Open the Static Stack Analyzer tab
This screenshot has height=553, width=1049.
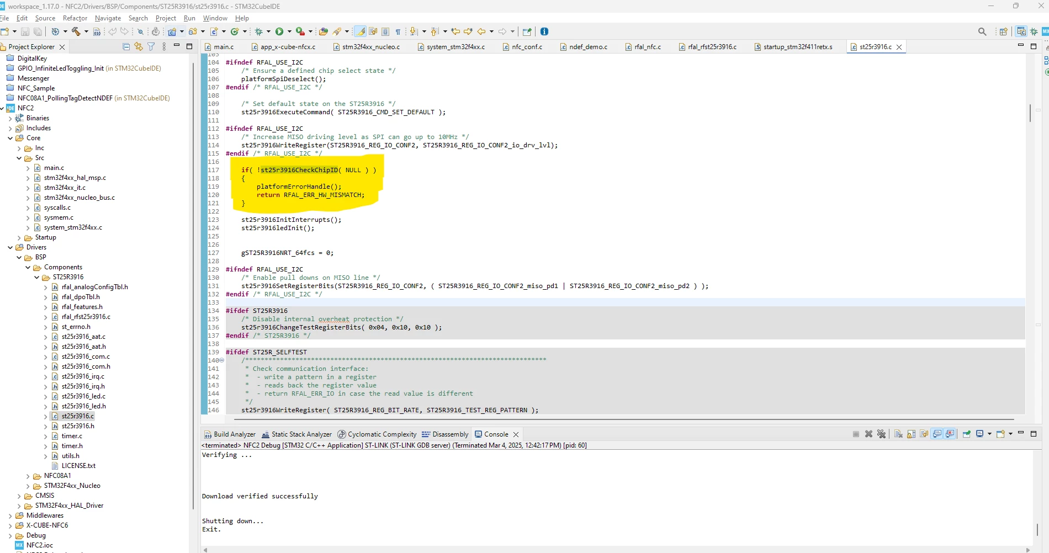click(296, 434)
